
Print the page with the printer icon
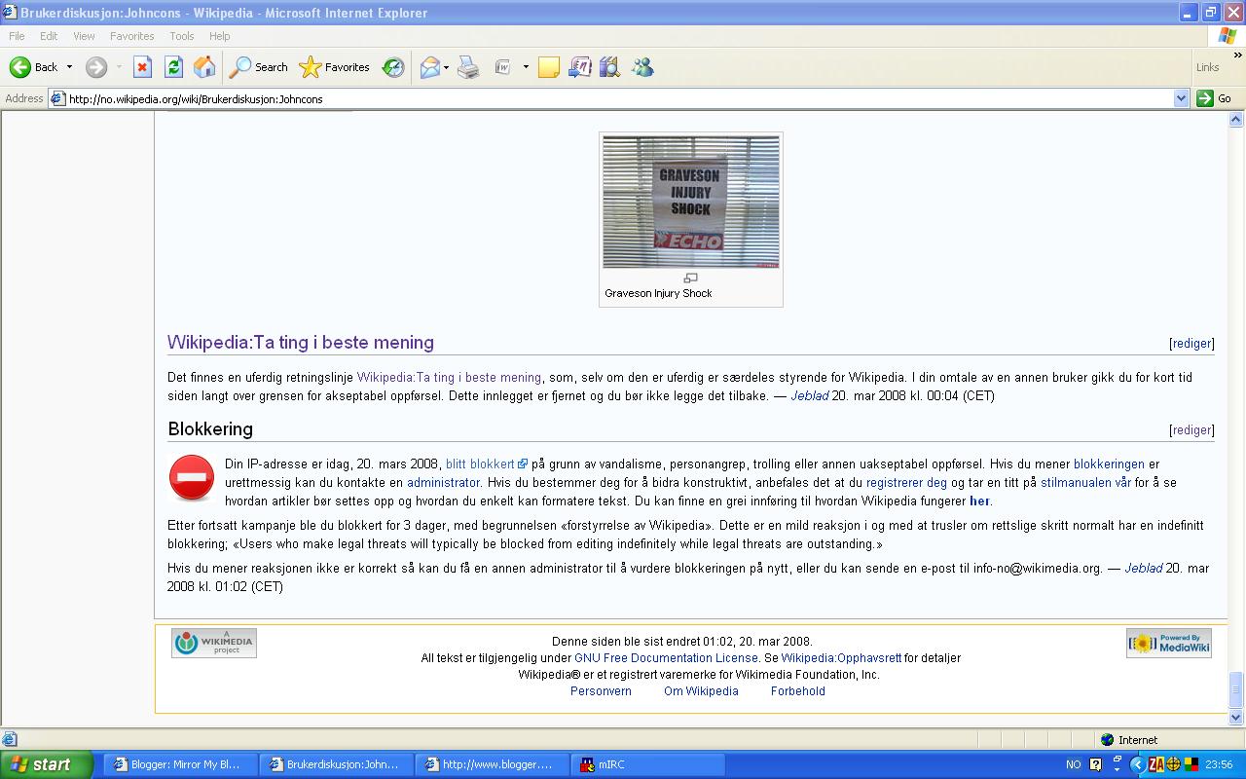click(x=468, y=67)
